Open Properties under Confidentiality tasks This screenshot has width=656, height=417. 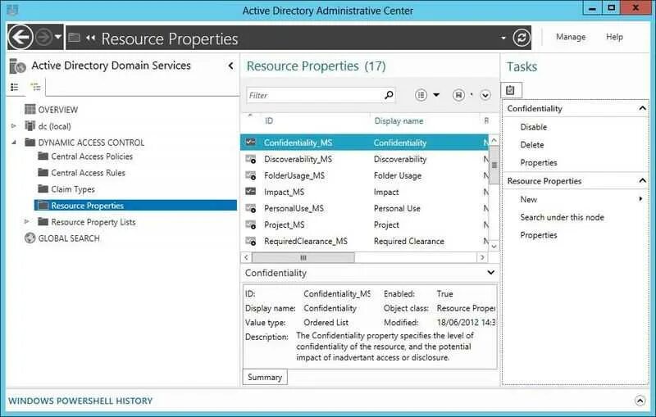pos(539,162)
